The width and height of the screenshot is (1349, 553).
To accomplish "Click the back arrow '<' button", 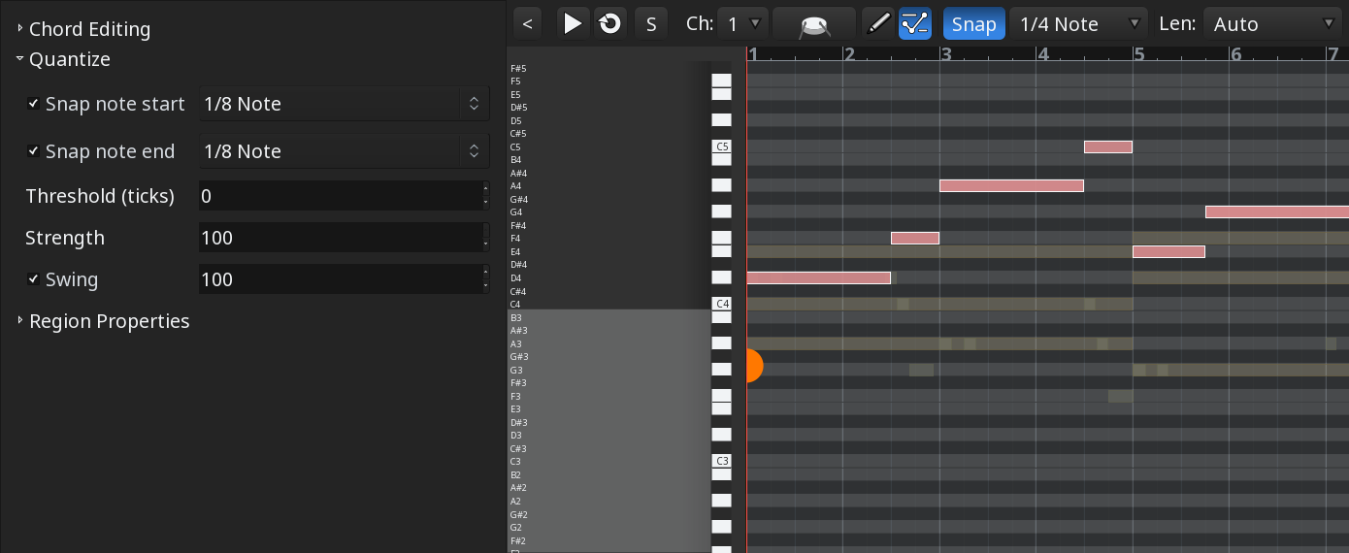I will coord(527,23).
